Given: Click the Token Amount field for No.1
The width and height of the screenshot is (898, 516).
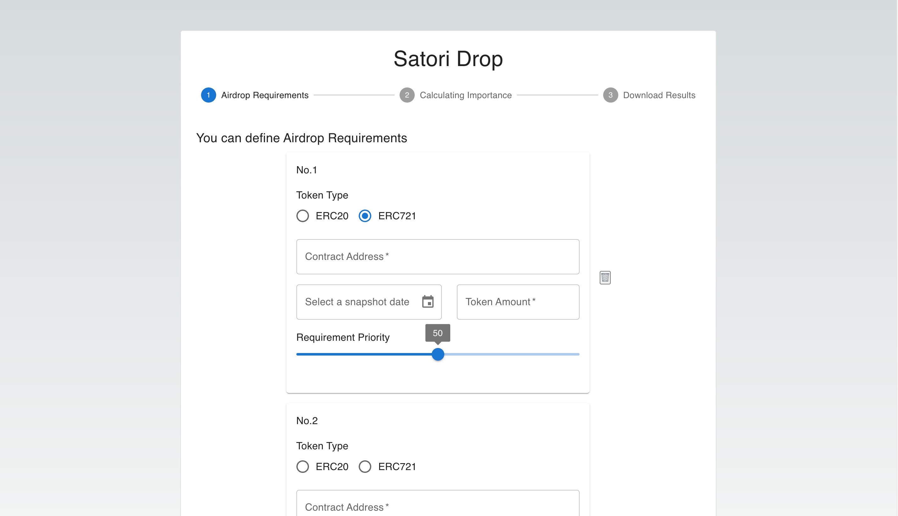Looking at the screenshot, I should (518, 301).
